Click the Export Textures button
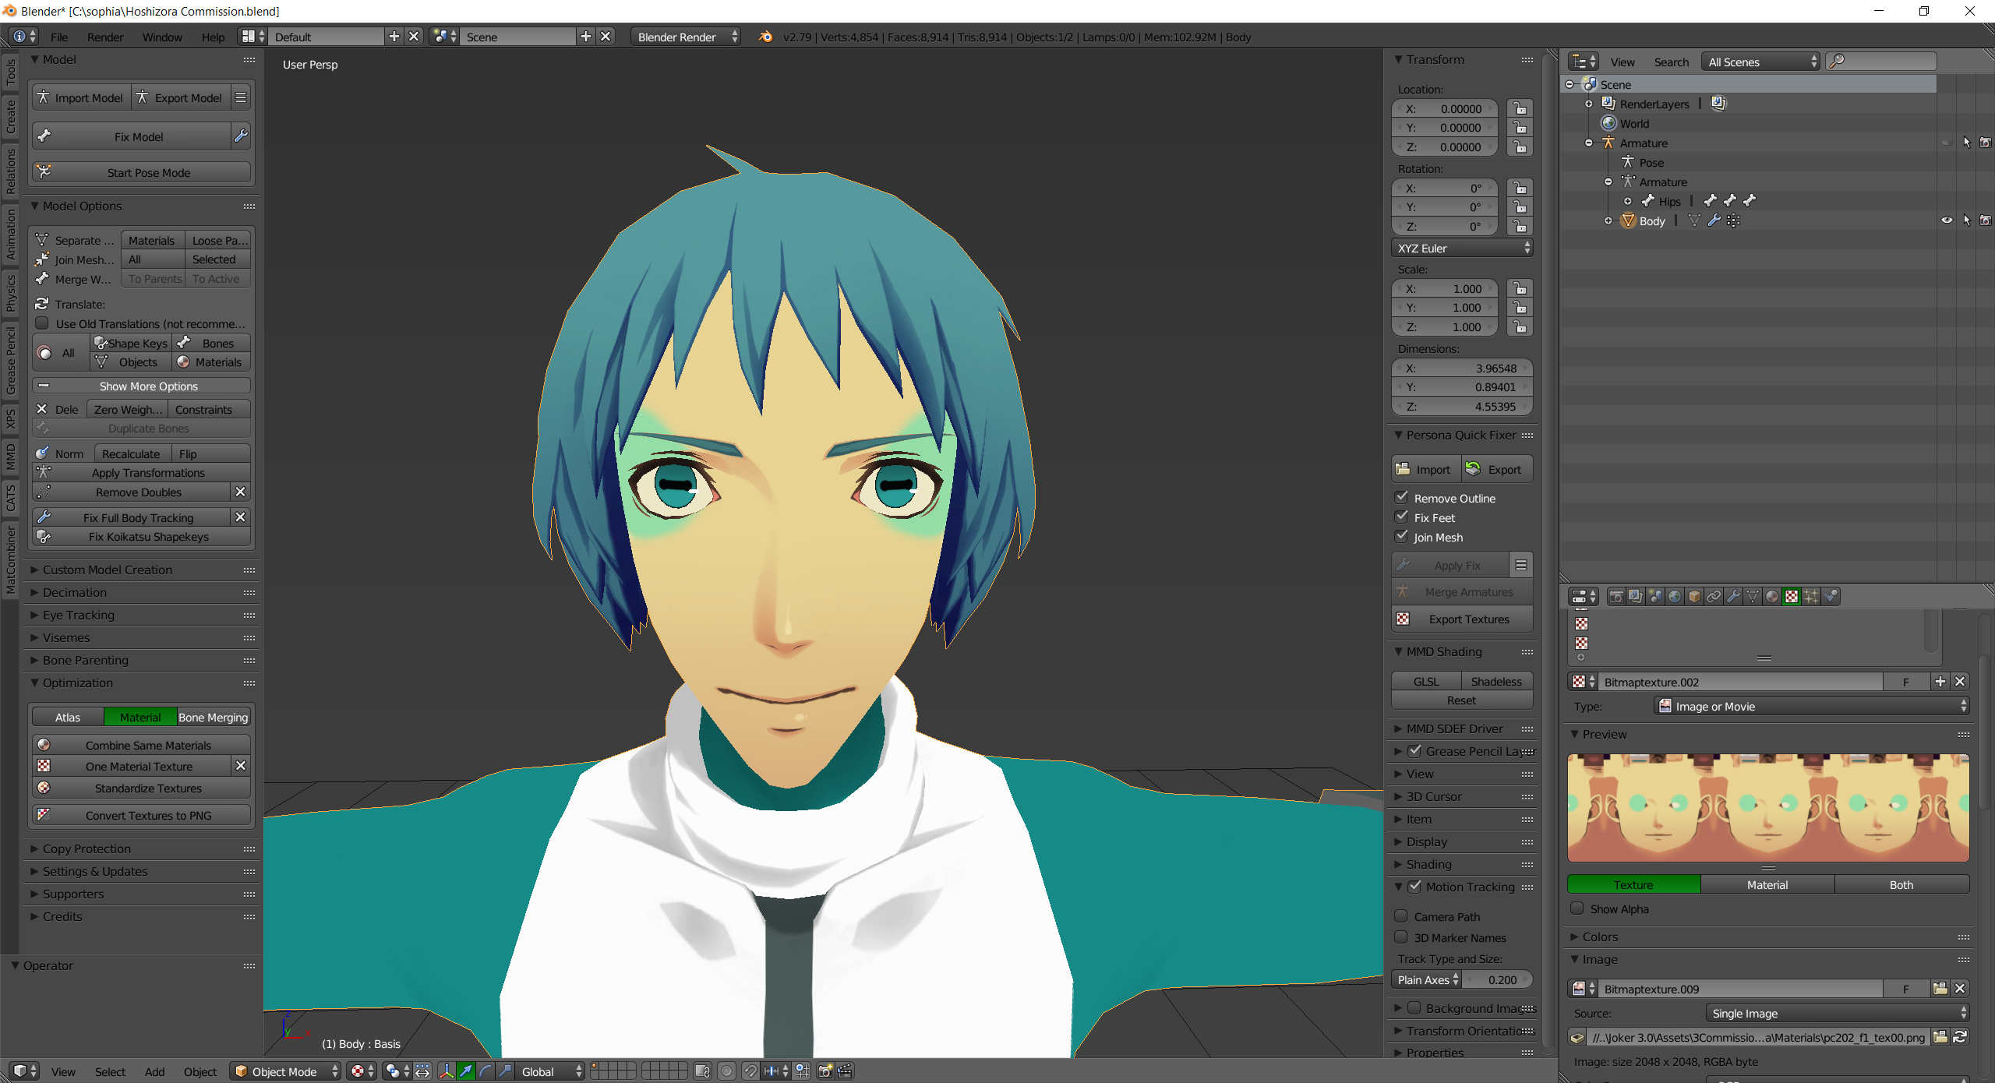Viewport: 1995px width, 1083px height. coord(1468,619)
